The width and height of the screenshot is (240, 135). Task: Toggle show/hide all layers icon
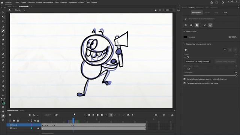[35, 121]
